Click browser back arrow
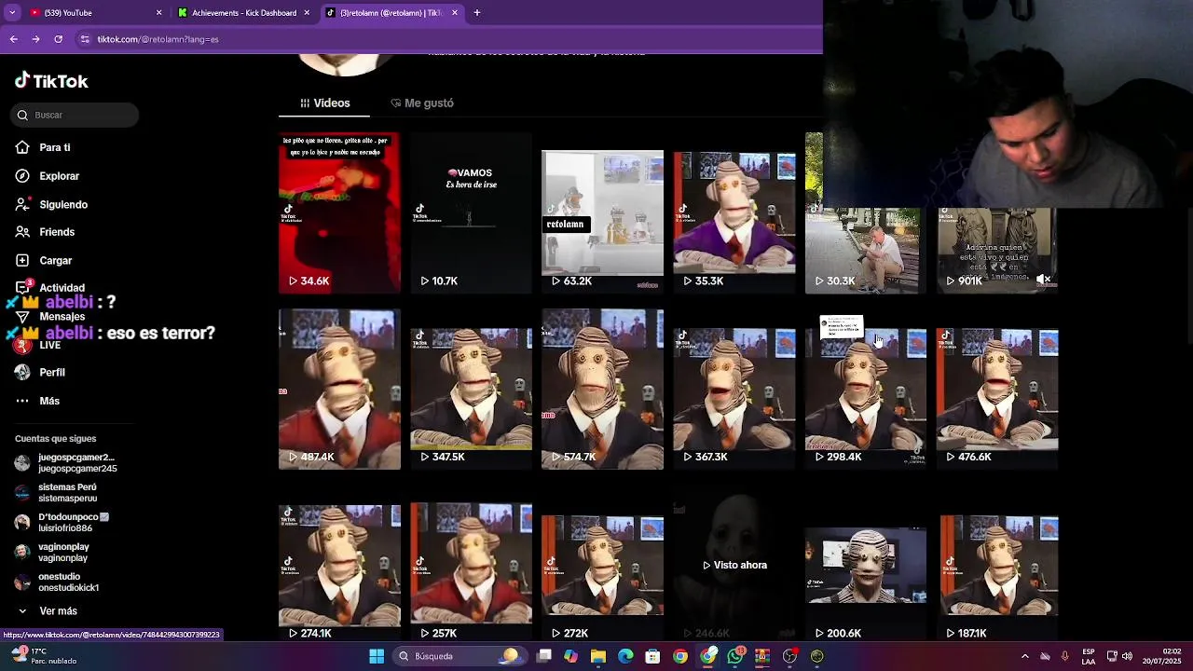 13,39
